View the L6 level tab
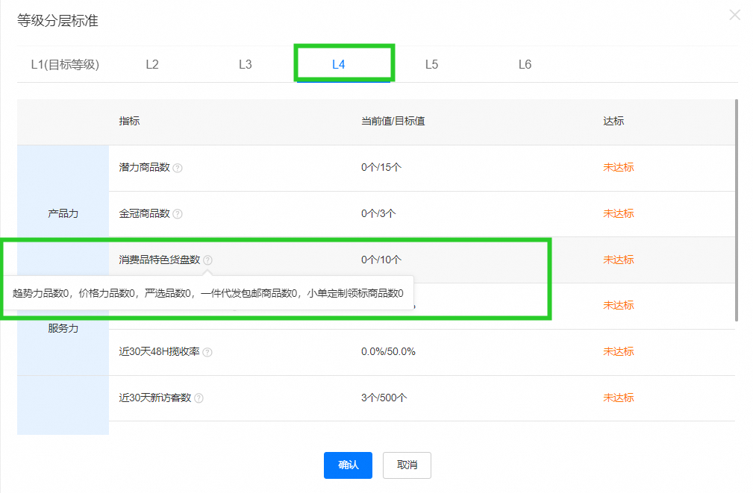The height and width of the screenshot is (493, 753). [525, 64]
